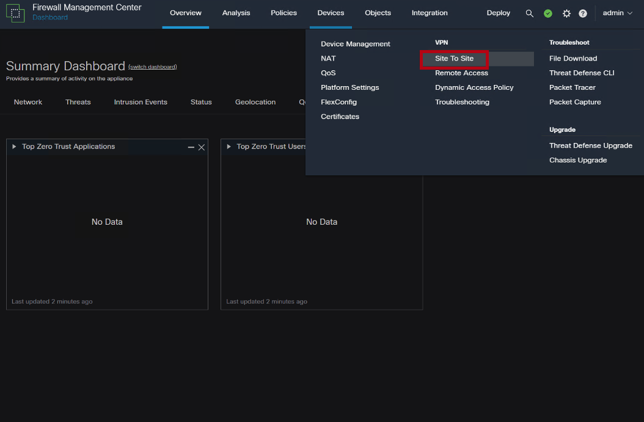Switch to the Intrusion Events tab

pyautogui.click(x=141, y=102)
